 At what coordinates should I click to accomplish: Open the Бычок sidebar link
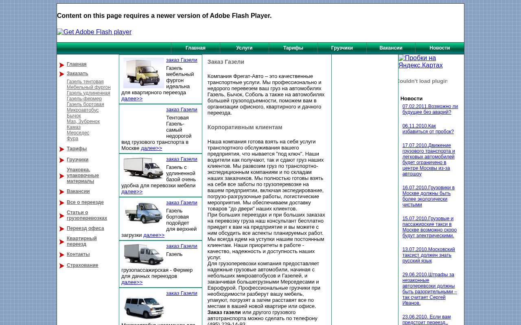[74, 116]
